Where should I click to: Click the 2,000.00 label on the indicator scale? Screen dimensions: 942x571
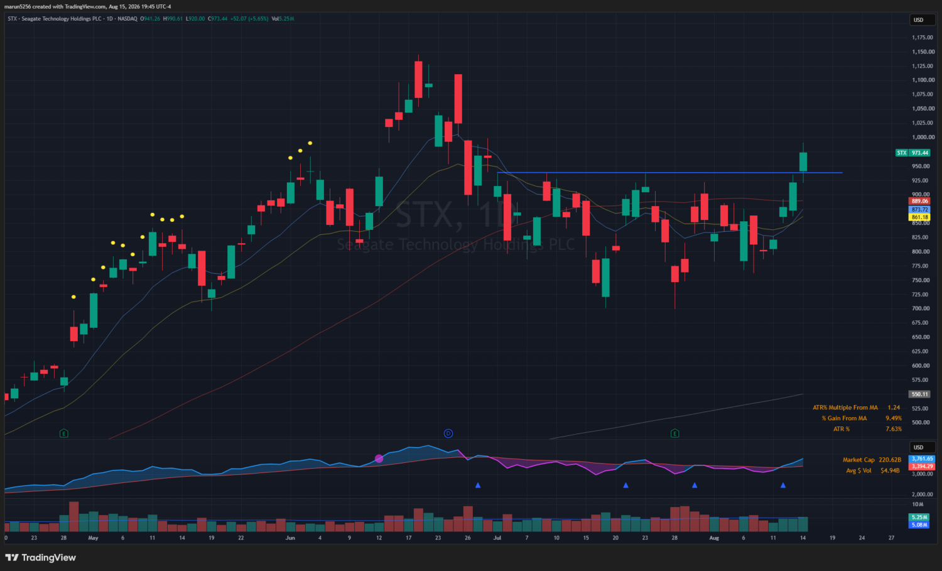point(923,495)
